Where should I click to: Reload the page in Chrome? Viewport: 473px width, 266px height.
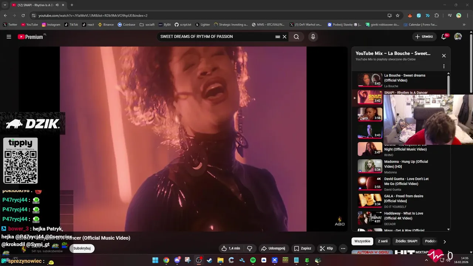pos(23,16)
